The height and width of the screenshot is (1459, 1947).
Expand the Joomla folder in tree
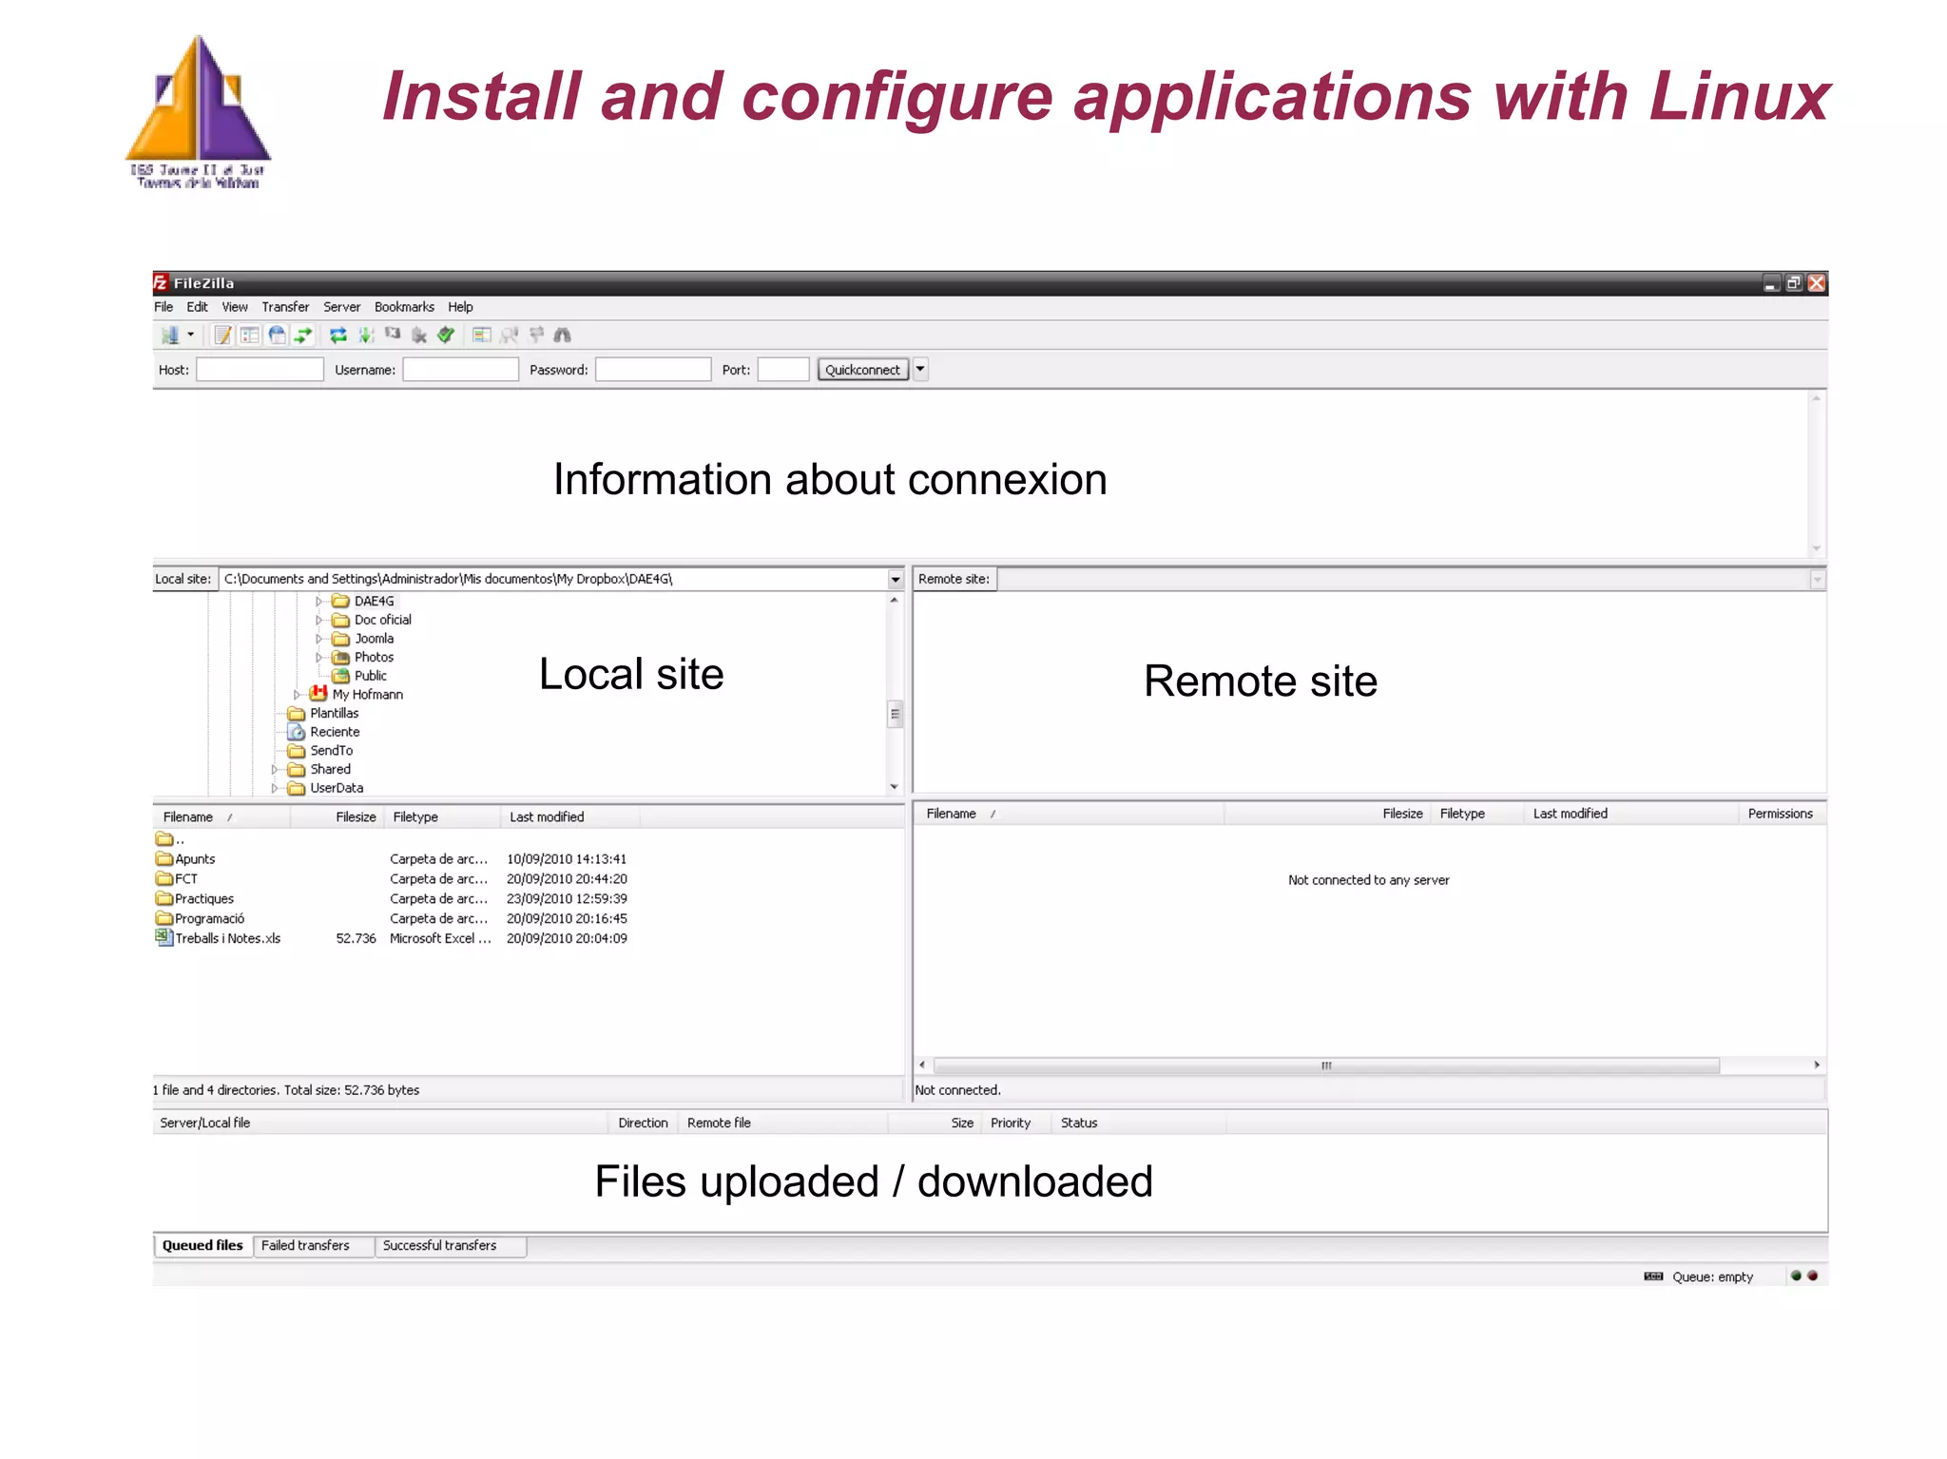(x=318, y=639)
